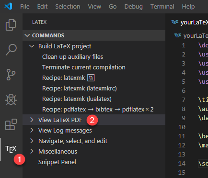
Task: Open the View menu
Action: [94, 7]
